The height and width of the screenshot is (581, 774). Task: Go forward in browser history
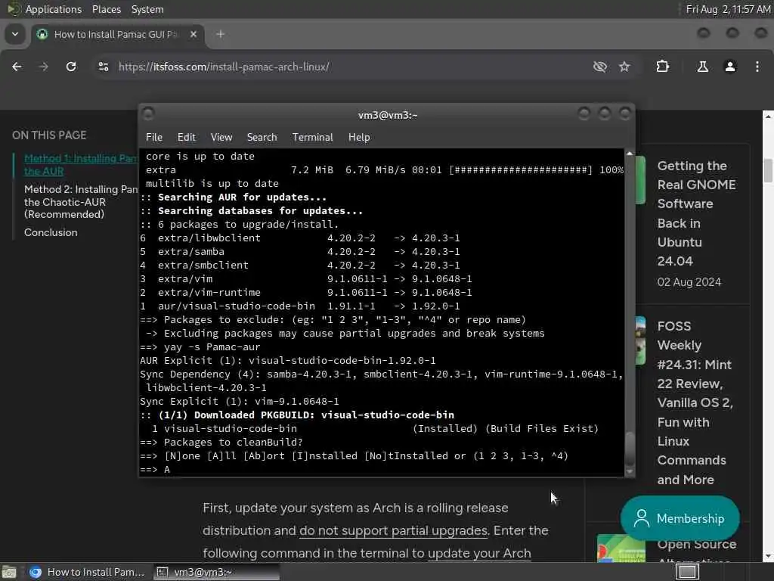pyautogui.click(x=43, y=67)
